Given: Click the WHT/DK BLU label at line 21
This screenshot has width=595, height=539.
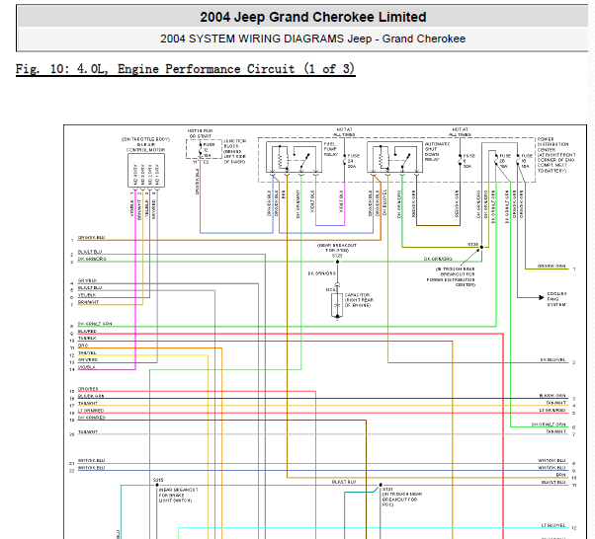Looking at the screenshot, I should point(92,461).
